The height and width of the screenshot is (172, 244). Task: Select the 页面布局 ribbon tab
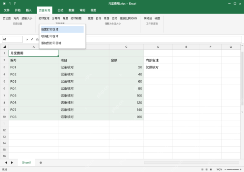(x=45, y=11)
